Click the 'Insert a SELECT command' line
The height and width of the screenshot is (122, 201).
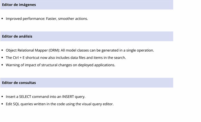tap(46, 97)
